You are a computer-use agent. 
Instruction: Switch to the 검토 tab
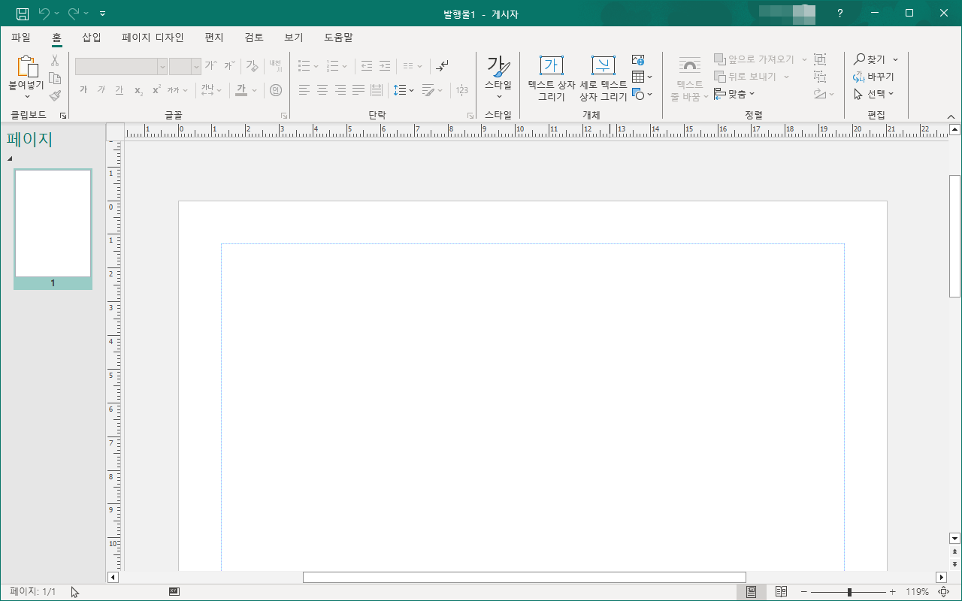pos(254,37)
